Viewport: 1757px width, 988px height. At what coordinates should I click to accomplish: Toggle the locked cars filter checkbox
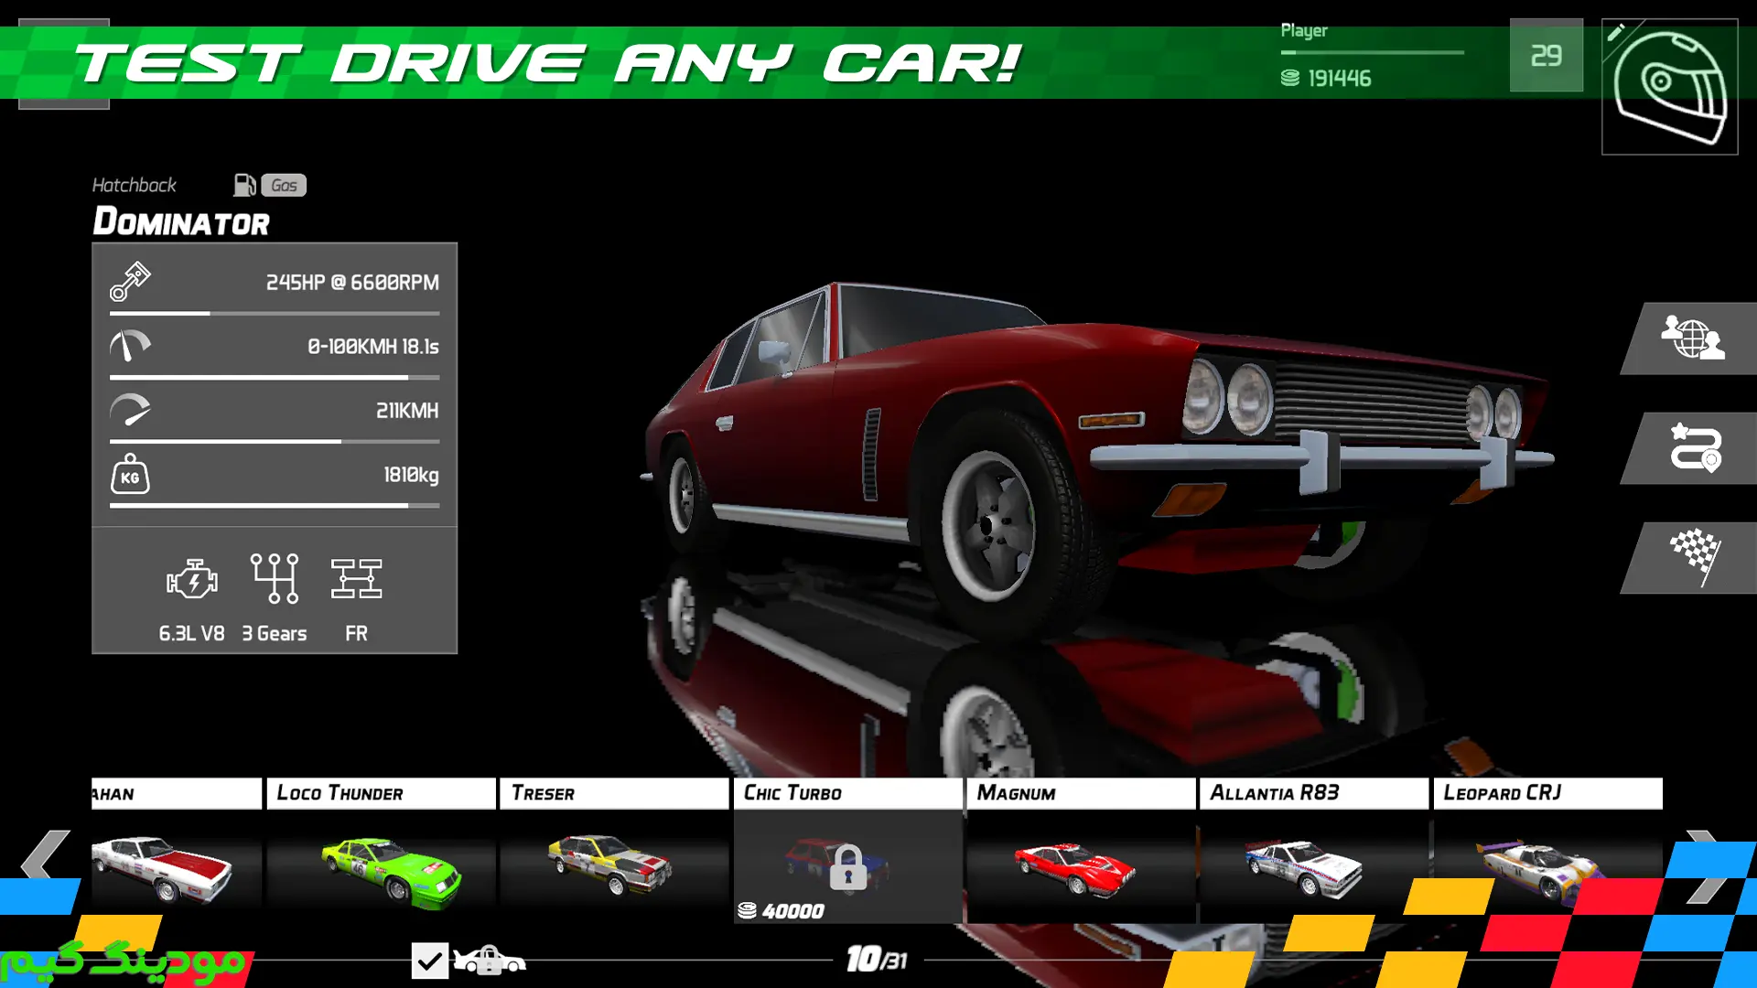pos(429,961)
